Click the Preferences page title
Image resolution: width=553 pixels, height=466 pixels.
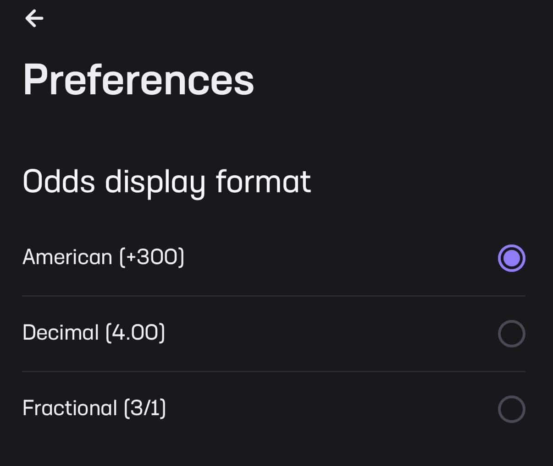click(138, 80)
